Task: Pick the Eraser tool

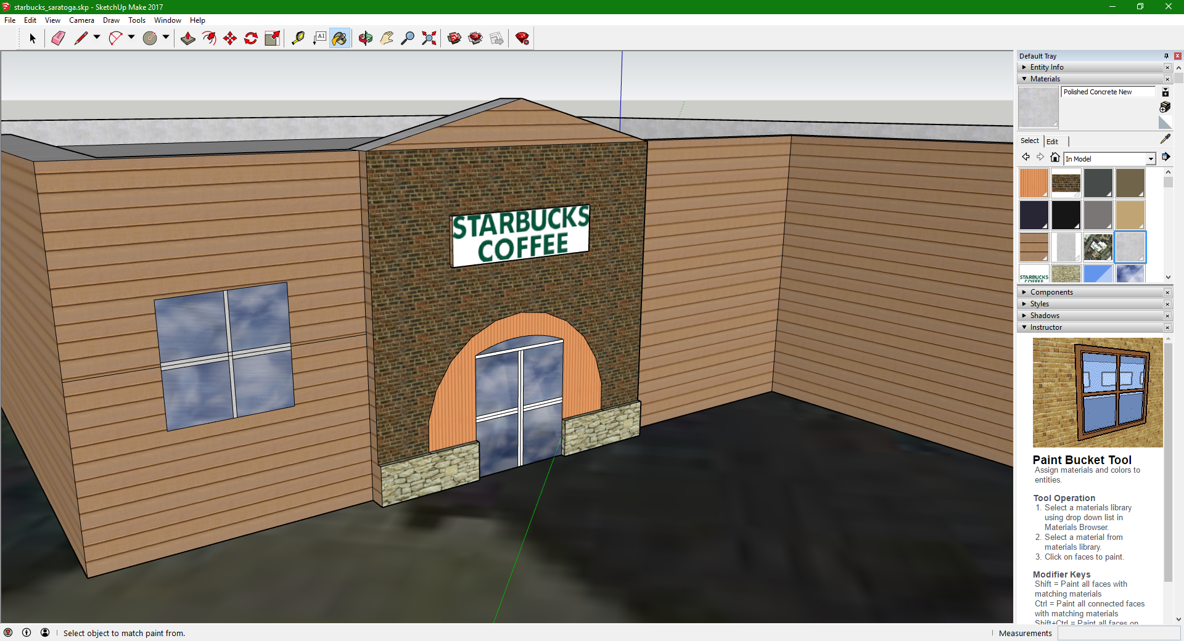Action: pos(58,38)
